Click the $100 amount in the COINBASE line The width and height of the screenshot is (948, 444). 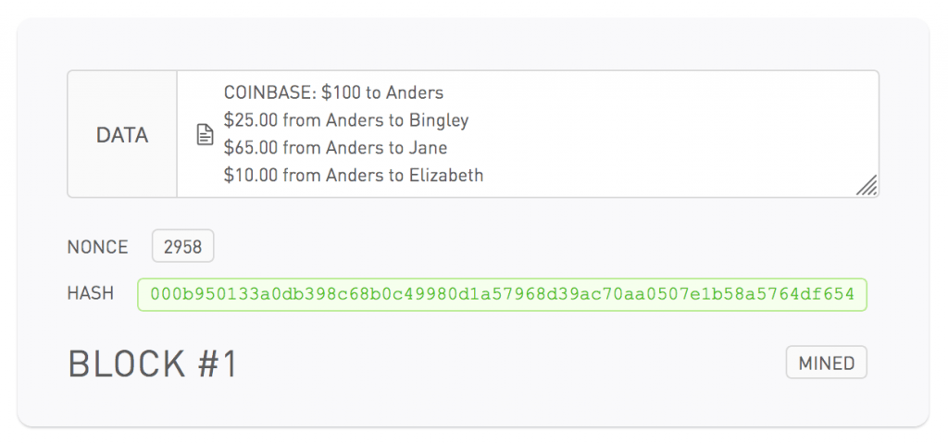coord(340,92)
